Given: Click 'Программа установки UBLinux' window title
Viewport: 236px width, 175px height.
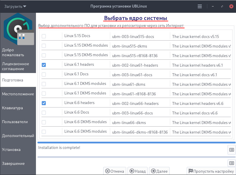Looking at the screenshot, I should pyautogui.click(x=119, y=6).
